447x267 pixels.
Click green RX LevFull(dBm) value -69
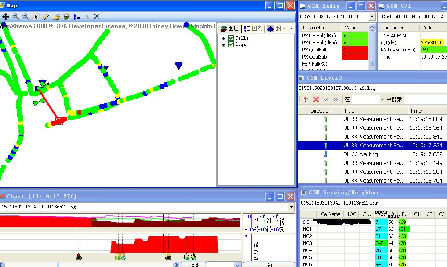pos(355,36)
